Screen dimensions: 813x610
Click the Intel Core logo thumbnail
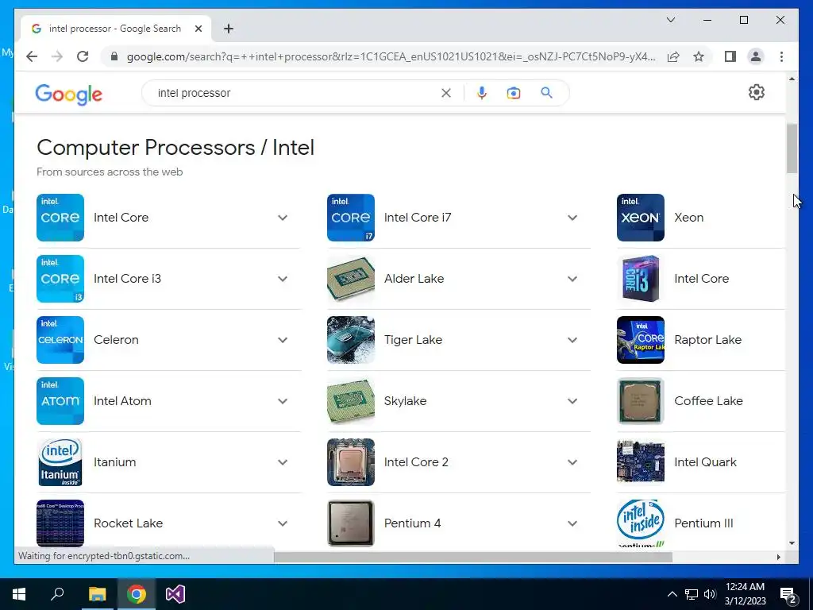point(60,218)
